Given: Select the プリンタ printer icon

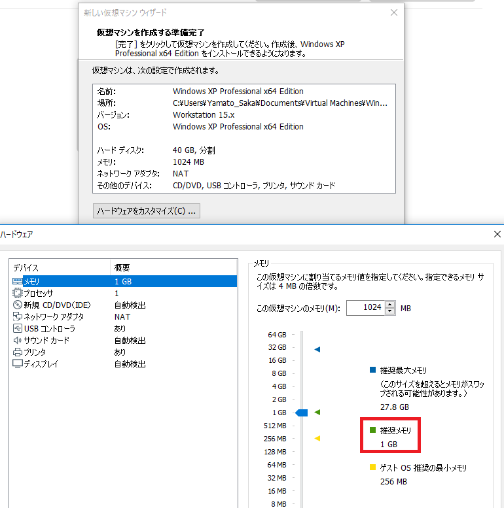Looking at the screenshot, I should [18, 352].
